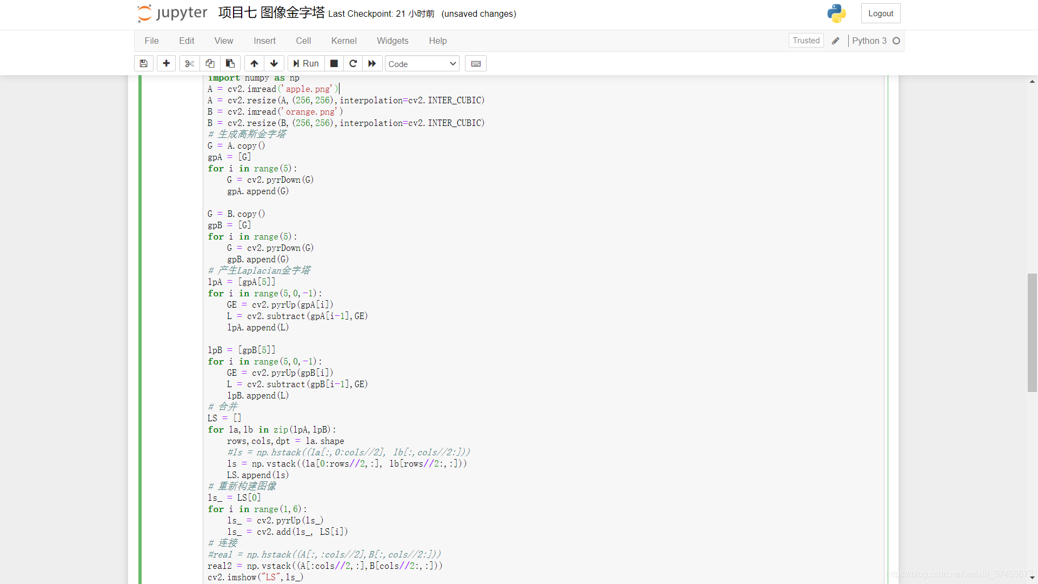The image size is (1038, 584).
Task: Open the command palette keyboard icon
Action: pos(476,64)
